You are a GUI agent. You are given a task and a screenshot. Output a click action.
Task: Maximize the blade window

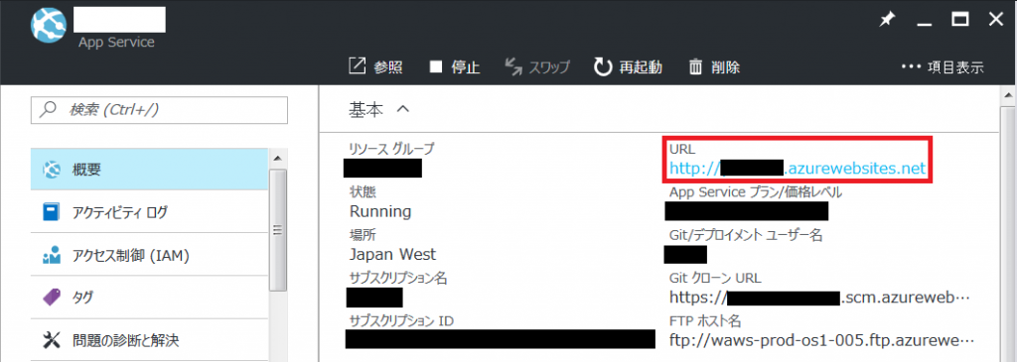pos(960,20)
